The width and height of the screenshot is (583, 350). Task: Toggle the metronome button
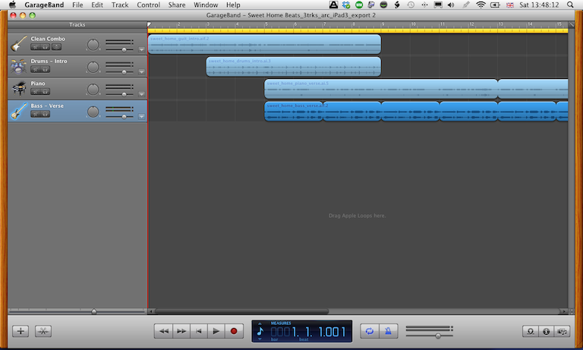coord(388,331)
